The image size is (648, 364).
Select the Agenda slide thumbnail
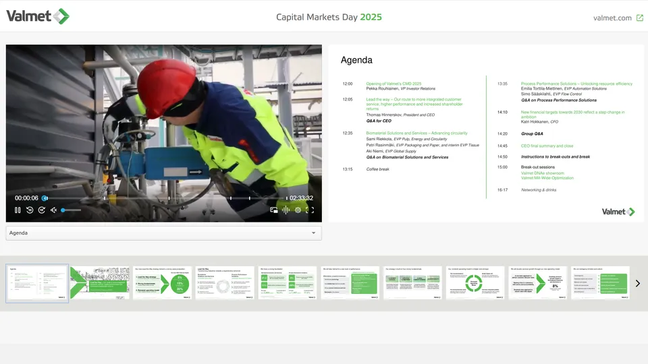[x=37, y=283]
